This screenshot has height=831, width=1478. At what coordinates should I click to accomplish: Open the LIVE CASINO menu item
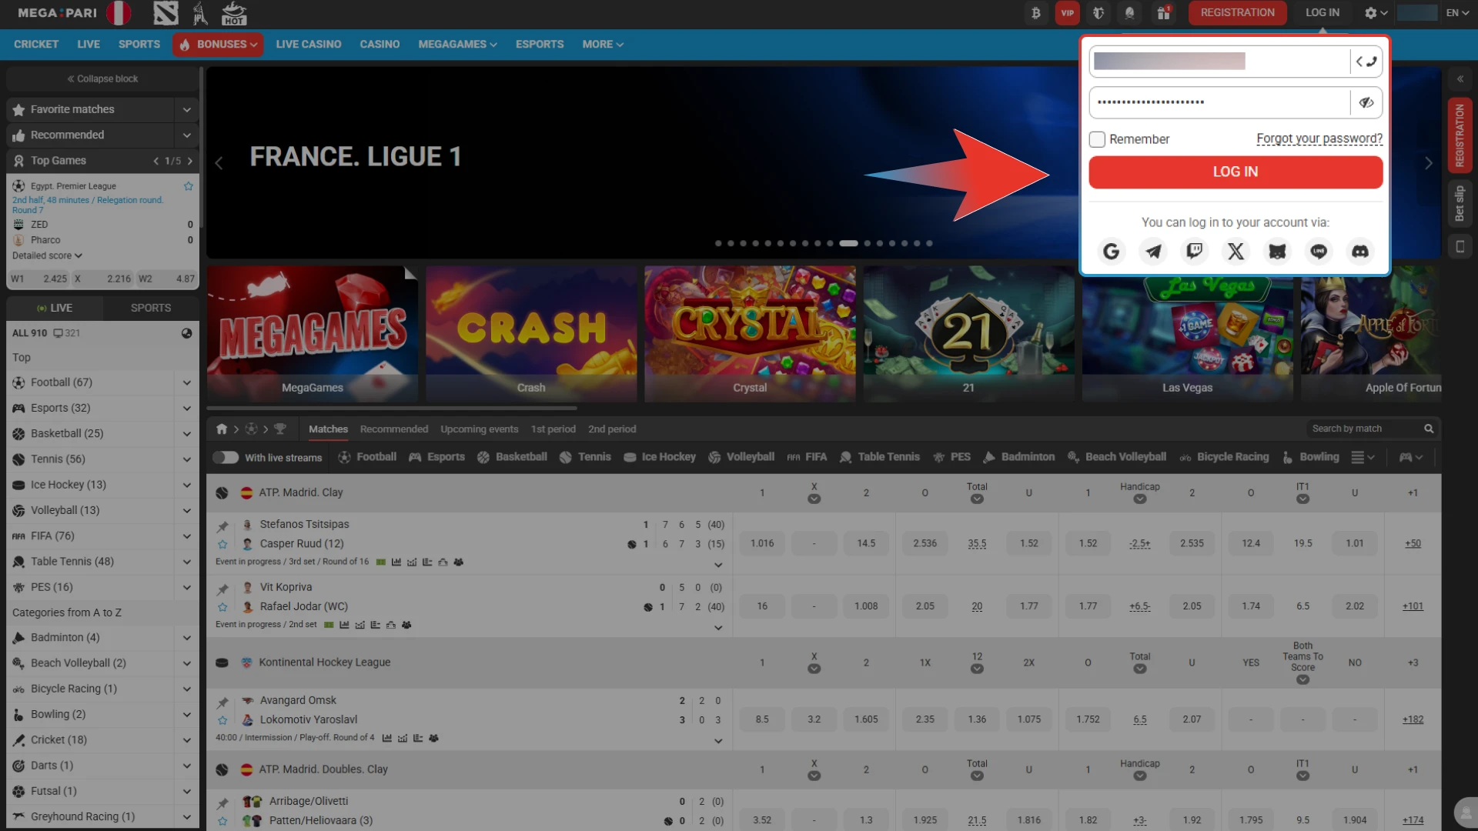pos(309,45)
